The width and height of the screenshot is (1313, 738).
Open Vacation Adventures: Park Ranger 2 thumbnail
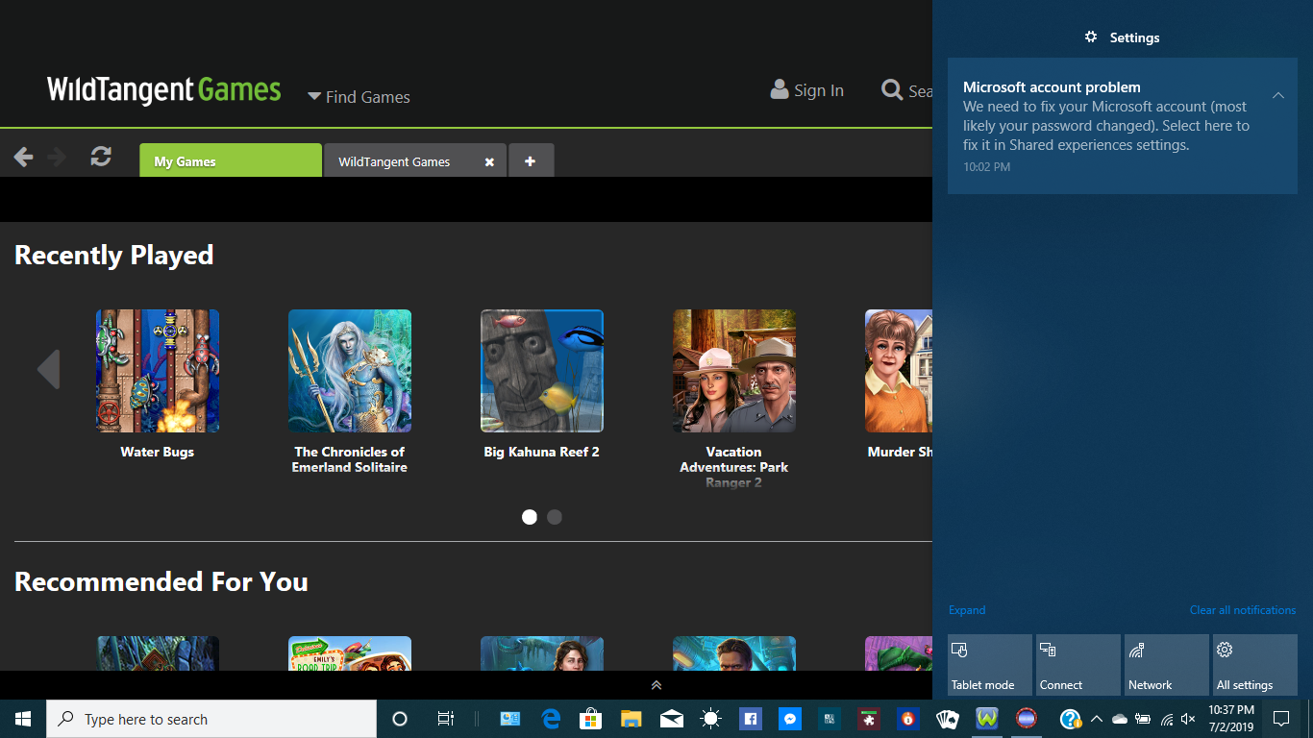coord(734,371)
